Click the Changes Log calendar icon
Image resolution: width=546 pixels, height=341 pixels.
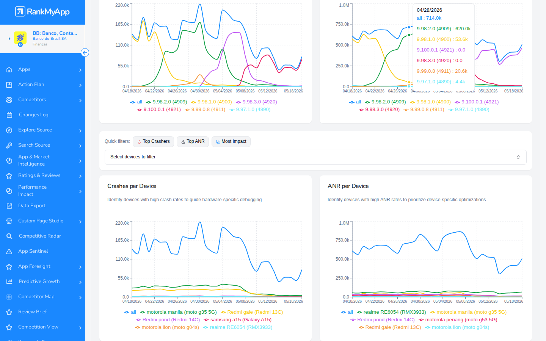tap(9, 115)
